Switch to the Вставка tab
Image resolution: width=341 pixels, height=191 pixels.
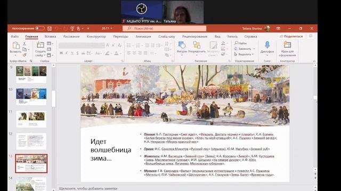(50, 37)
